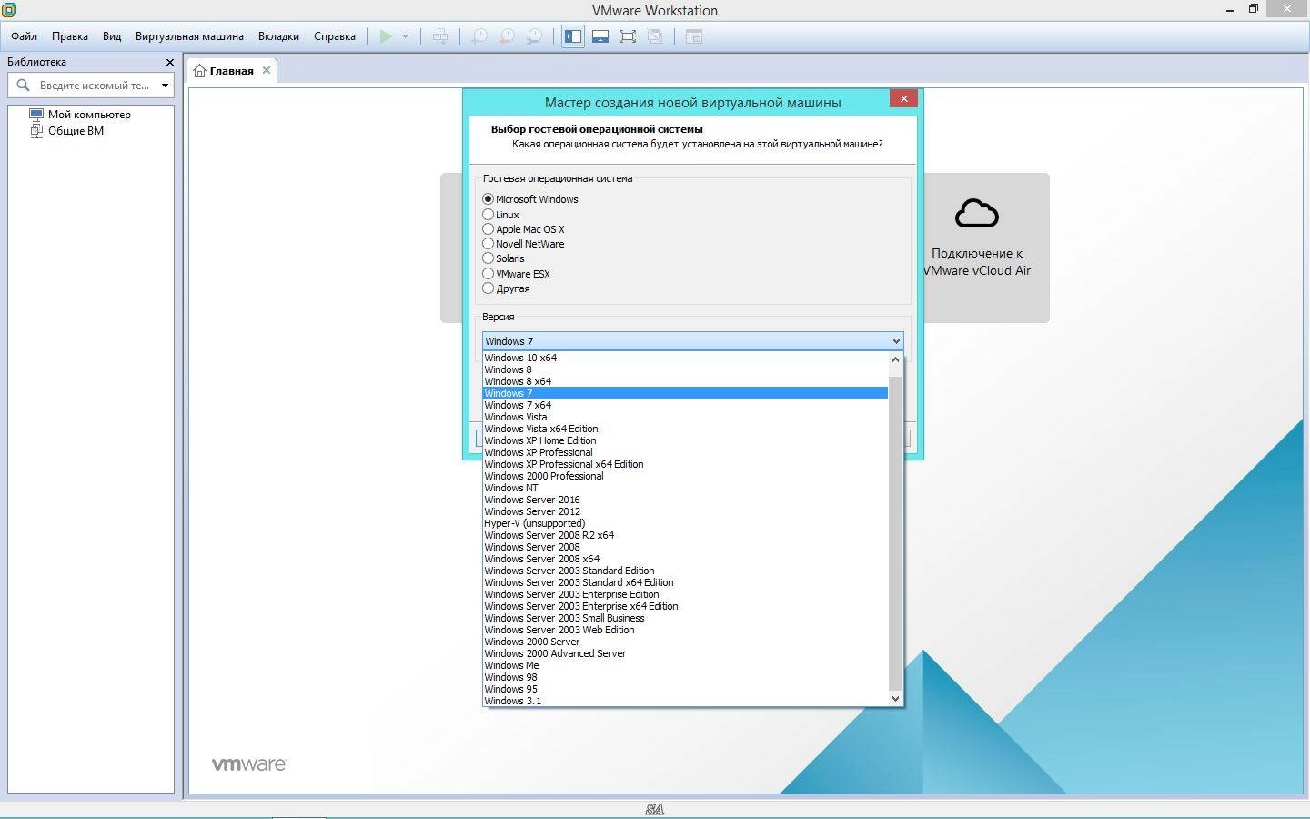Select the Apple Mac OS X option

[489, 229]
